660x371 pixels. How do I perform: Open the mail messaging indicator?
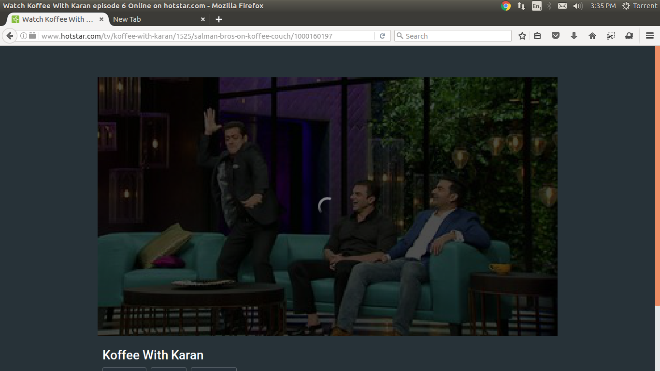pyautogui.click(x=562, y=6)
